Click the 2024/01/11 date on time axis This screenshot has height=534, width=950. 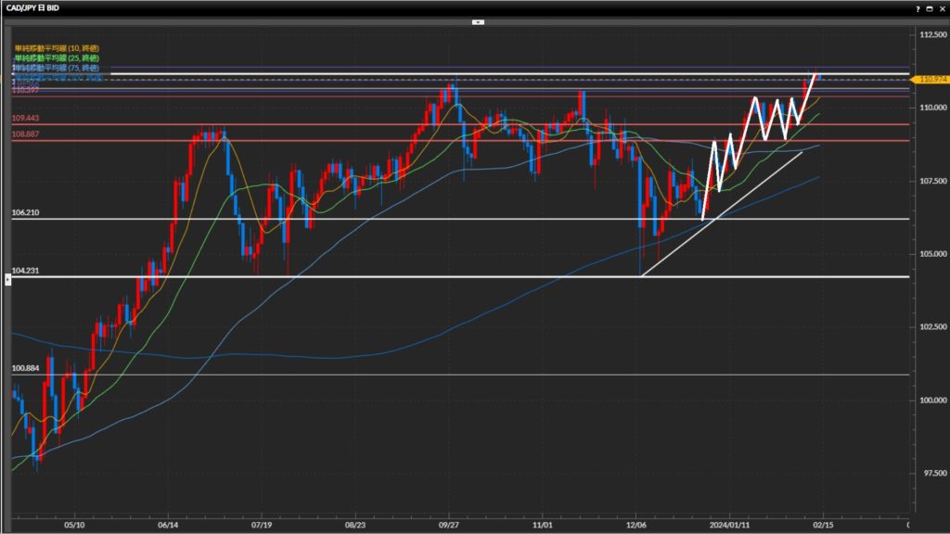coord(730,523)
